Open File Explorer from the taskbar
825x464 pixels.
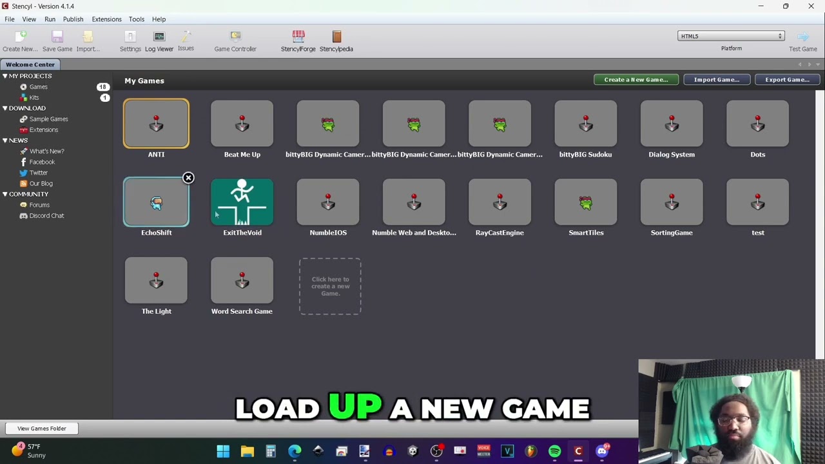(247, 451)
